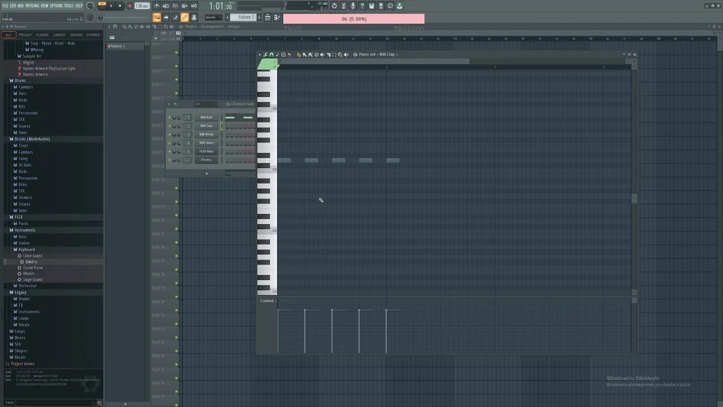Viewport: 723px width, 407px height.
Task: Select the FLEX Bass channel button
Action: pyautogui.click(x=206, y=151)
